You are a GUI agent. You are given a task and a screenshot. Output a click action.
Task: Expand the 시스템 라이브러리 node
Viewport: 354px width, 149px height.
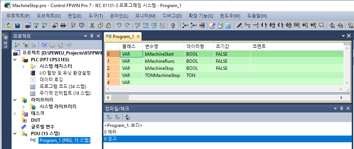click(x=24, y=106)
